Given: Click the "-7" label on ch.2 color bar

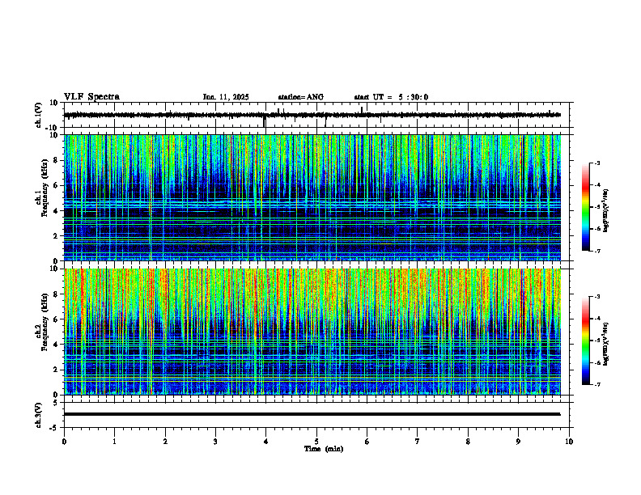Looking at the screenshot, I should click(596, 384).
